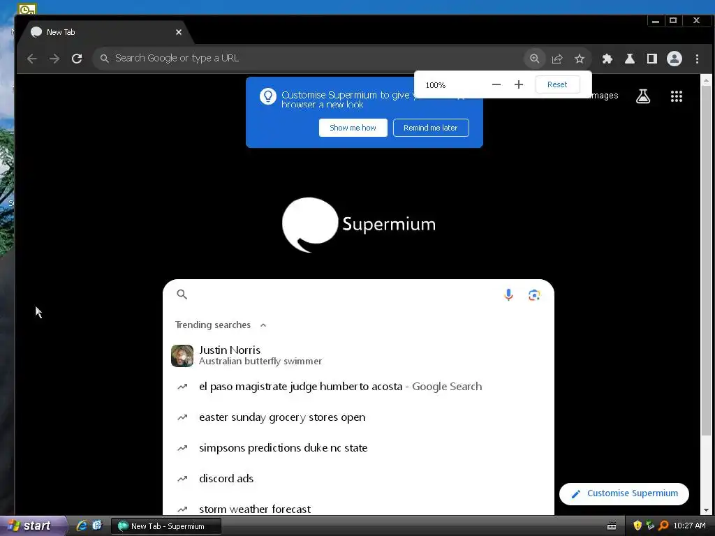Open the Extensions puzzle icon
The width and height of the screenshot is (715, 536).
coord(607,59)
